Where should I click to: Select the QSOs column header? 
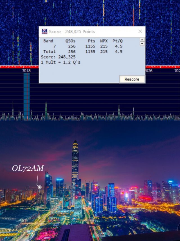pos(70,41)
